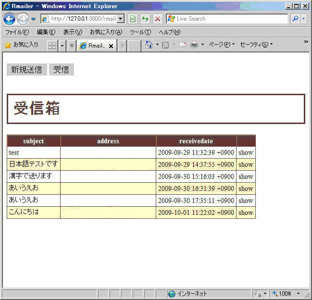Click the browser Back arrow button
Viewport: 312px width, 300px height.
(9, 19)
